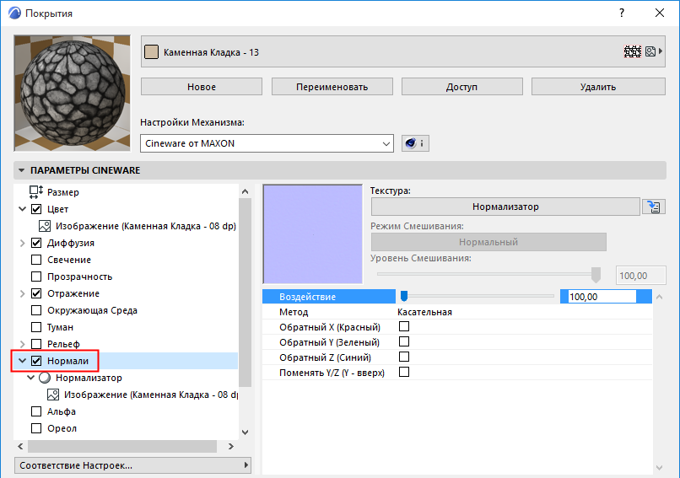Click the stone sphere material preview

tap(72, 94)
